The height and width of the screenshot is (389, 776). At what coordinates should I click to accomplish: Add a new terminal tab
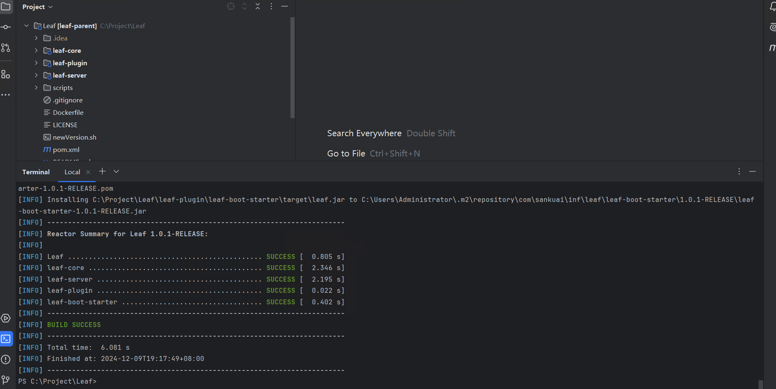[103, 171]
